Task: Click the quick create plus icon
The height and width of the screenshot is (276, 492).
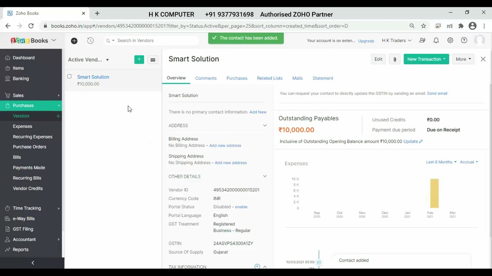Action: 74,41
